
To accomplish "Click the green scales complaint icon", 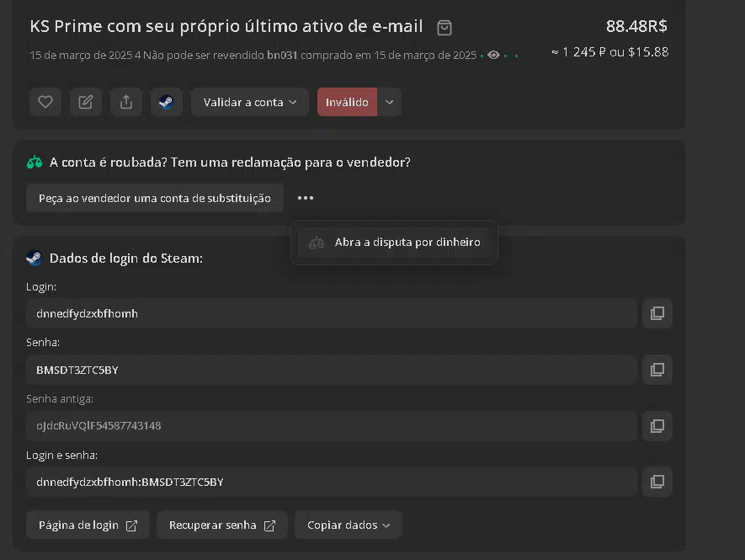I will point(35,163).
